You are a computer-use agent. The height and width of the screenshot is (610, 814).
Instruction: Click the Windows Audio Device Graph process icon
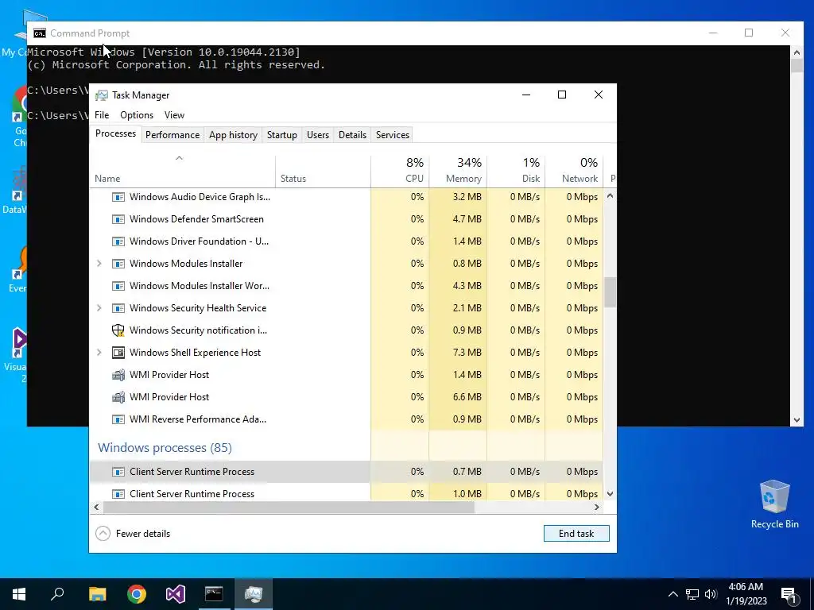pyautogui.click(x=118, y=197)
